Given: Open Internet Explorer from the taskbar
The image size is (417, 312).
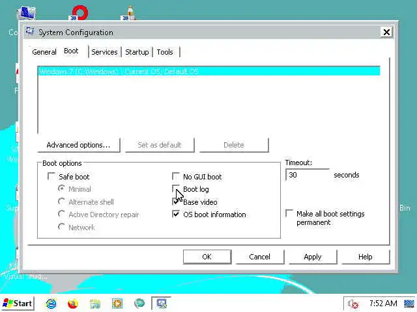Looking at the screenshot, I should tap(51, 304).
